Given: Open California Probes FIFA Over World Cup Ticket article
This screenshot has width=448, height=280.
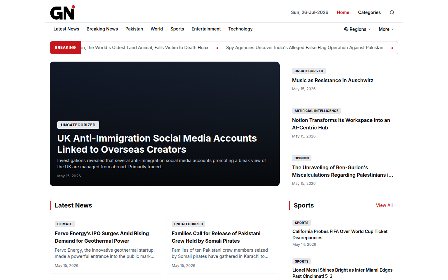Looking at the screenshot, I should (x=340, y=235).
